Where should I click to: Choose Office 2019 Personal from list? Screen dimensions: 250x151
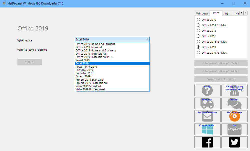point(112,47)
